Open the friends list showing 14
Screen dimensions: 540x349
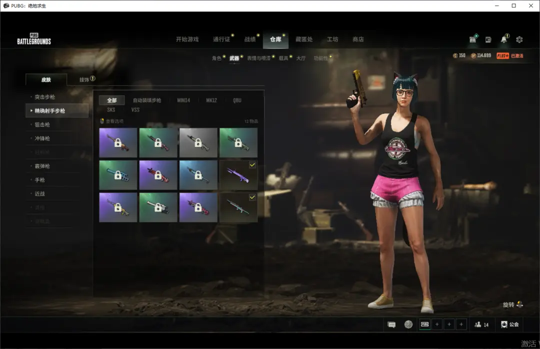[481, 324]
